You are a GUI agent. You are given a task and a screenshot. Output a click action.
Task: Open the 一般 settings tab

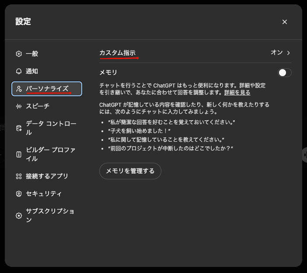coord(47,54)
